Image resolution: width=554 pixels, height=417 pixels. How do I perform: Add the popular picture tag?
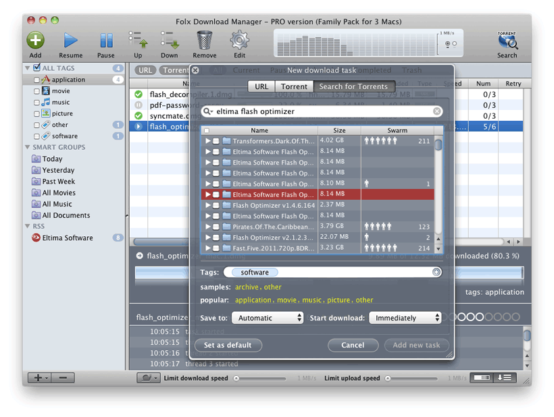click(338, 300)
